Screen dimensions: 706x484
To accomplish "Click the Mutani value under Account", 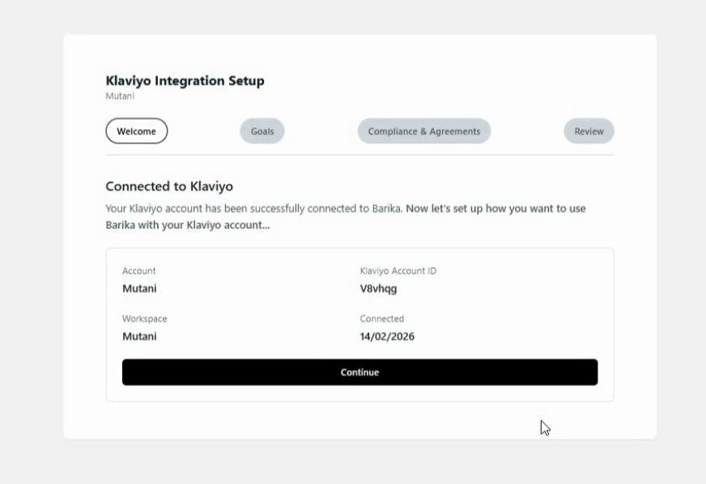I will pyautogui.click(x=139, y=288).
